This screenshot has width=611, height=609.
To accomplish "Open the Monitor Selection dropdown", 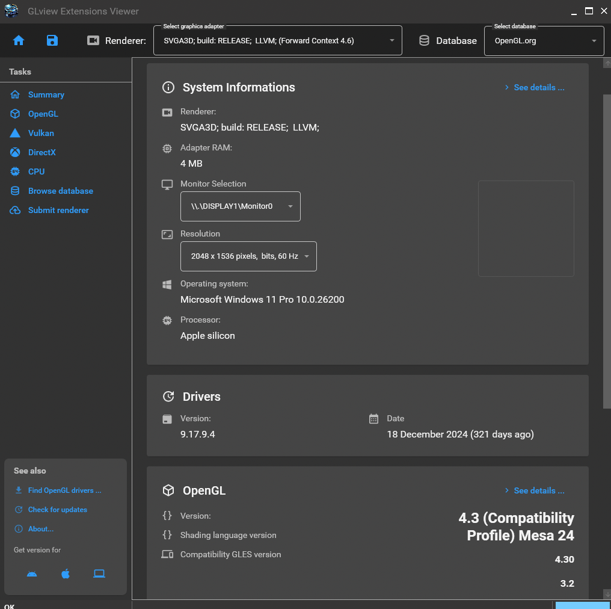I will tap(240, 206).
